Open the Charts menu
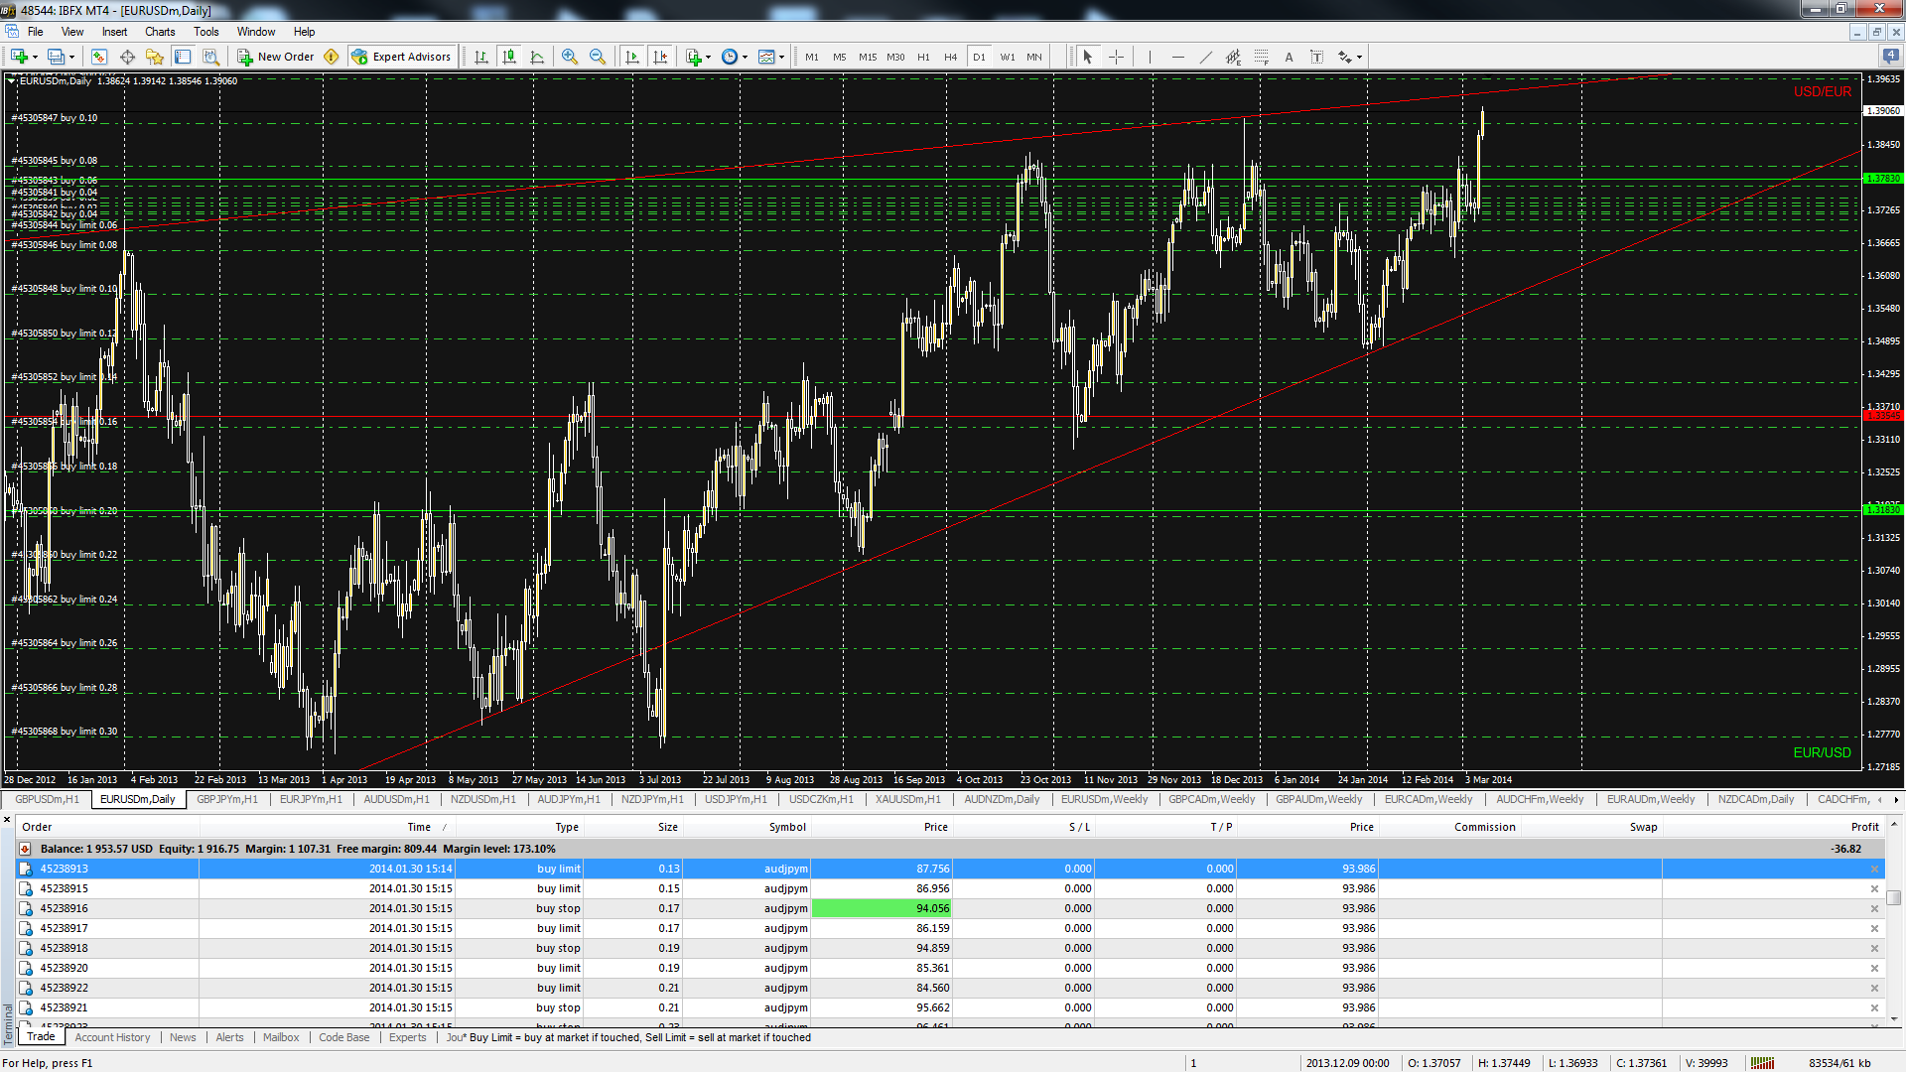 point(160,32)
